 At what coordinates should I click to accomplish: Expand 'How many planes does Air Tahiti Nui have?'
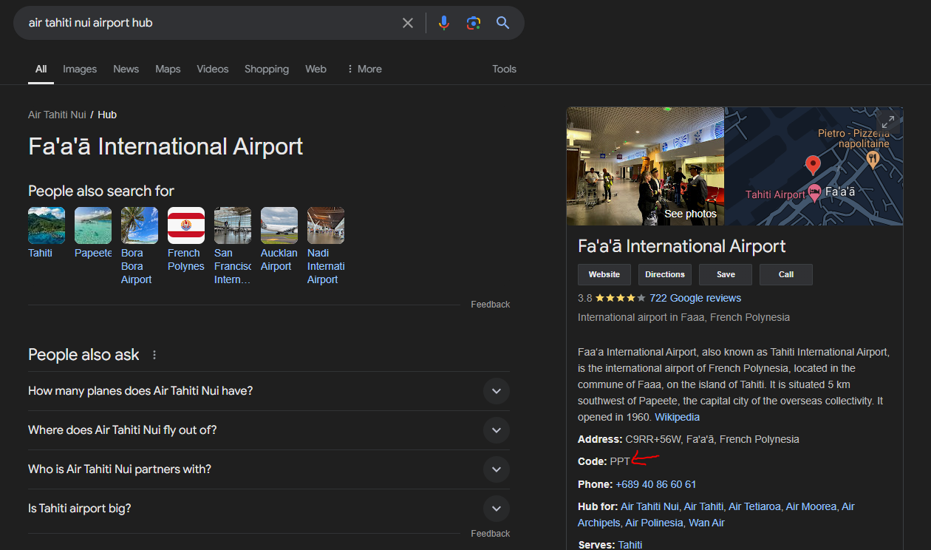click(x=496, y=391)
